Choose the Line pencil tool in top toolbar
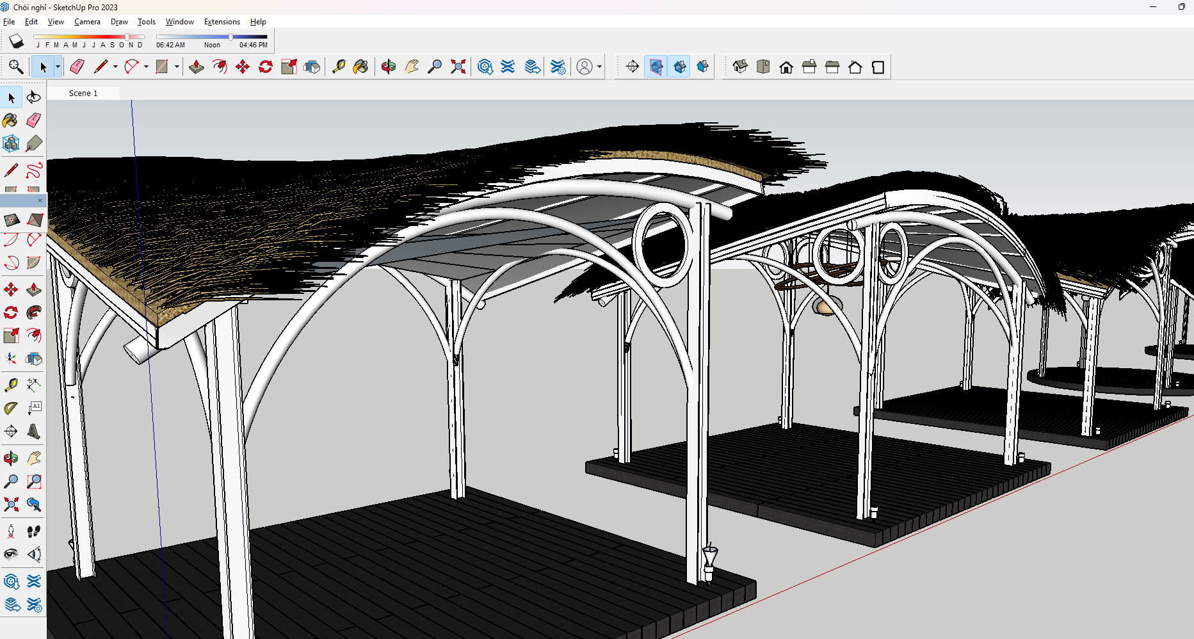The width and height of the screenshot is (1194, 639). [x=101, y=67]
